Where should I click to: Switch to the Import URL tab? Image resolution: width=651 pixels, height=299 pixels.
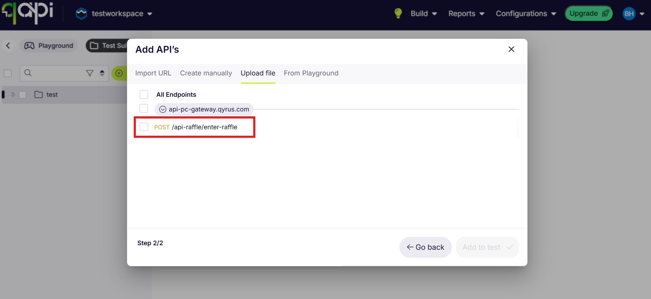153,73
